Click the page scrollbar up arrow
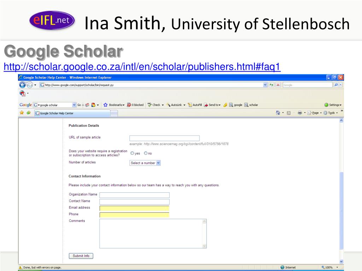This screenshot has width=362, height=271. coord(341,120)
